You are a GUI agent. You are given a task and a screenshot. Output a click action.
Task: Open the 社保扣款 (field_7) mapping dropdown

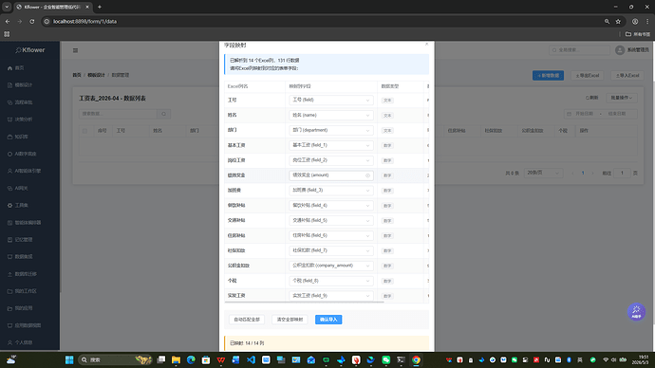331,250
